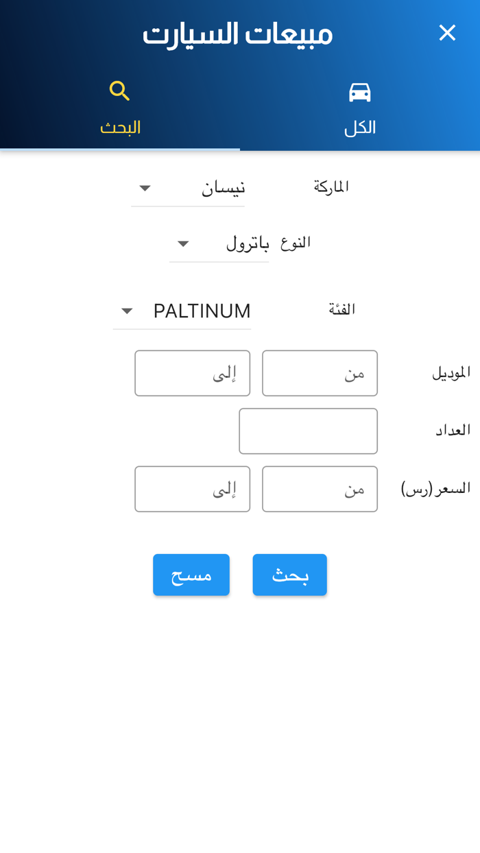Click the إلى field for السعر
Image resolution: width=480 pixels, height=853 pixels.
coord(192,488)
